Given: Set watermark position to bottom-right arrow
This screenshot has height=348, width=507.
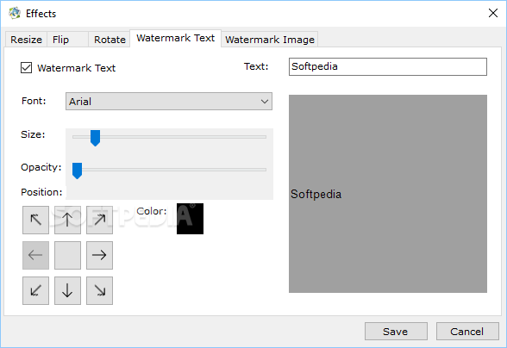Looking at the screenshot, I should click(x=99, y=290).
